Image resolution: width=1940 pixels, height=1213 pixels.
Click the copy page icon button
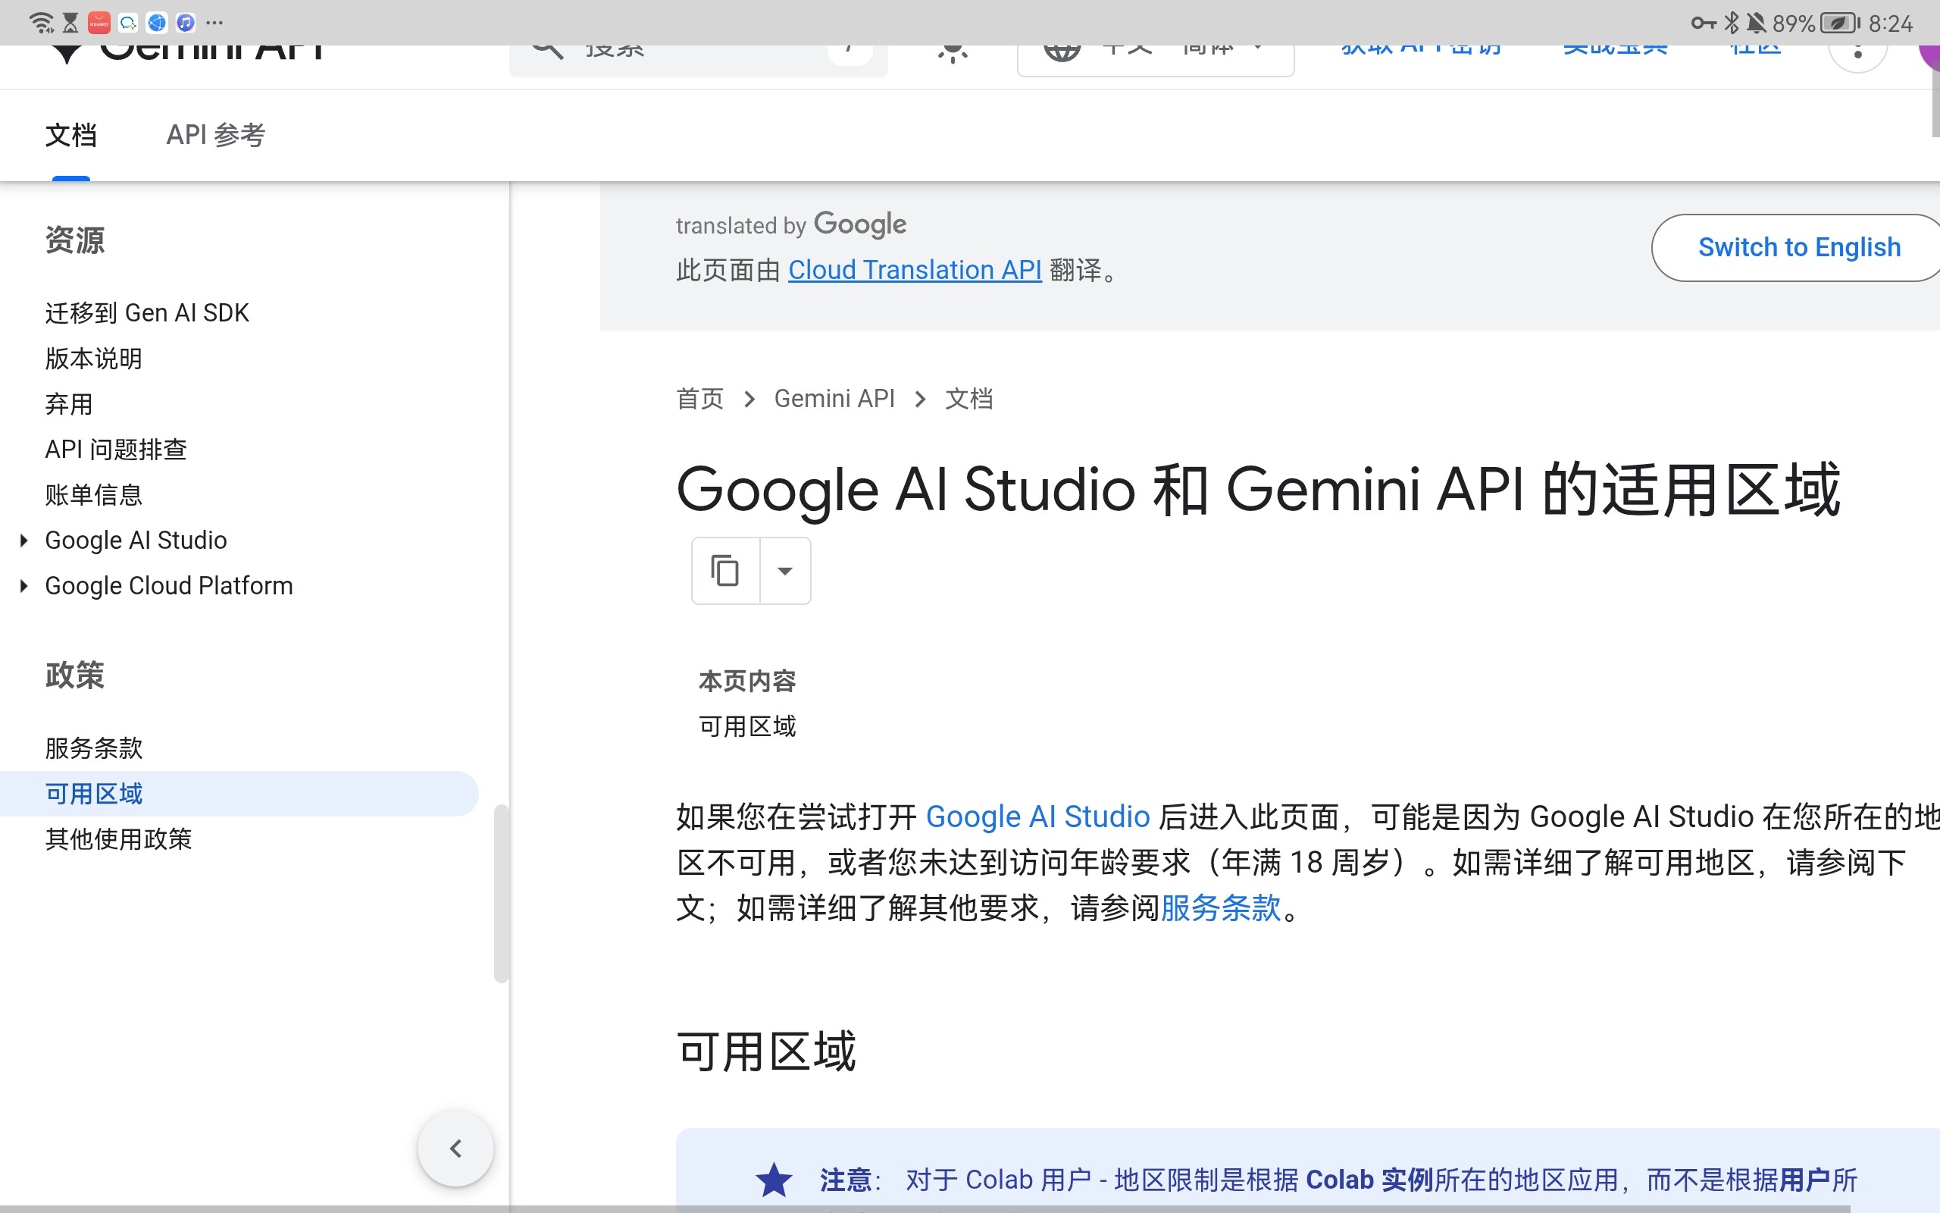pyautogui.click(x=724, y=570)
